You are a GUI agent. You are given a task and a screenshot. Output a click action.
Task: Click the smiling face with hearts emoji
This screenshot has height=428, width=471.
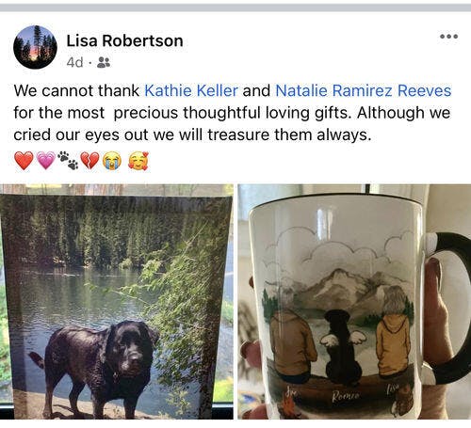[x=138, y=161]
